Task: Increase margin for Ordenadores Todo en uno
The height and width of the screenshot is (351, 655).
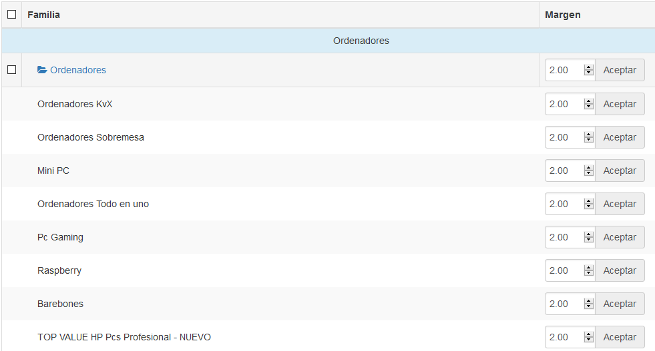Action: click(588, 201)
